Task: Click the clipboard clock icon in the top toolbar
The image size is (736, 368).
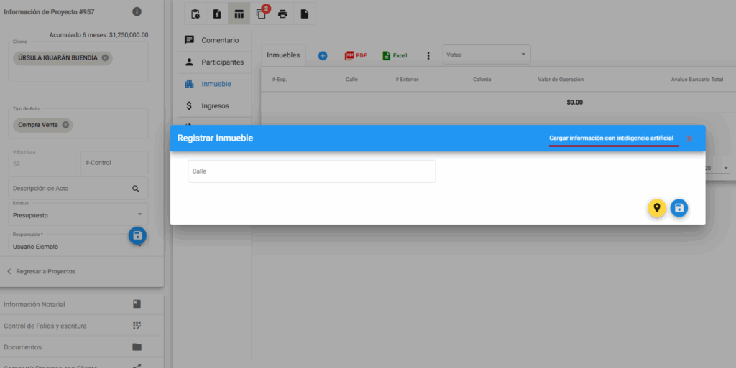Action: click(195, 14)
